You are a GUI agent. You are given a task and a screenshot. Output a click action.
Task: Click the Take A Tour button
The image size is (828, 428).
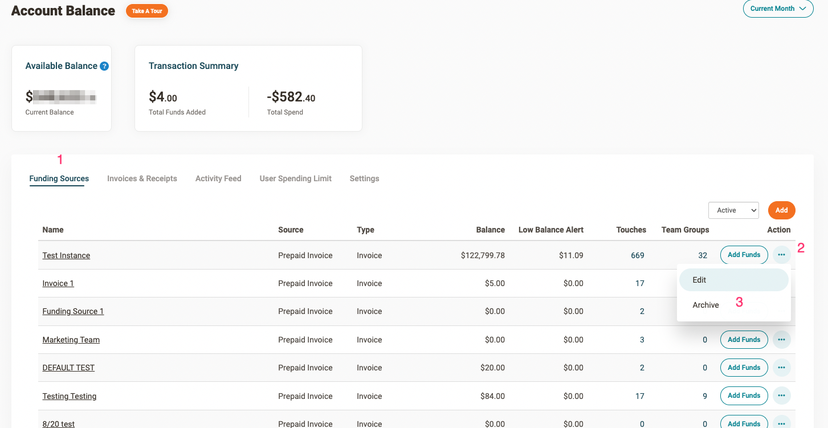(147, 11)
